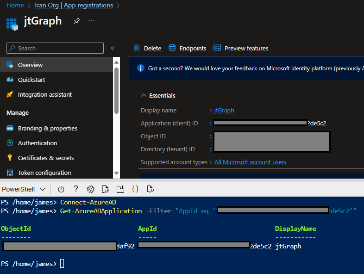
Task: Click the upload/download files icon
Action: click(x=106, y=189)
